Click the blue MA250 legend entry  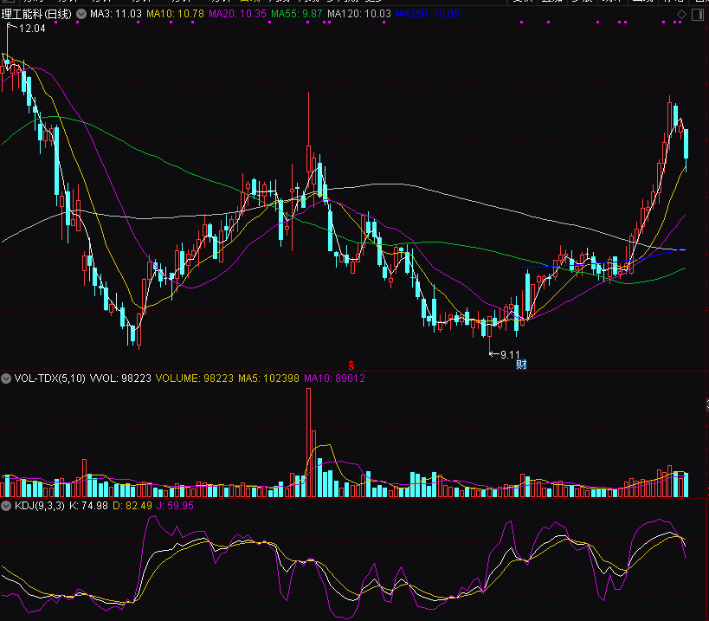pyautogui.click(x=429, y=15)
